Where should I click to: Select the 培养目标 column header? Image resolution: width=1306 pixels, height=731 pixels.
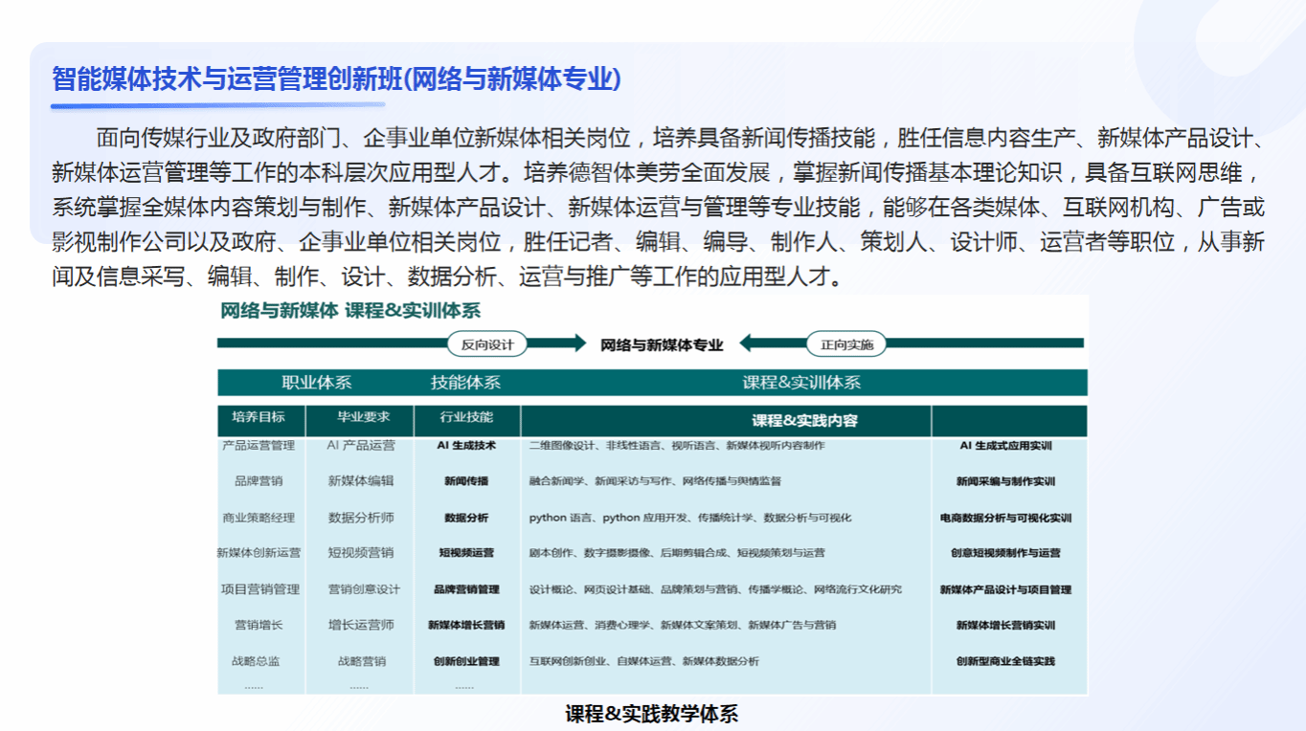(259, 417)
